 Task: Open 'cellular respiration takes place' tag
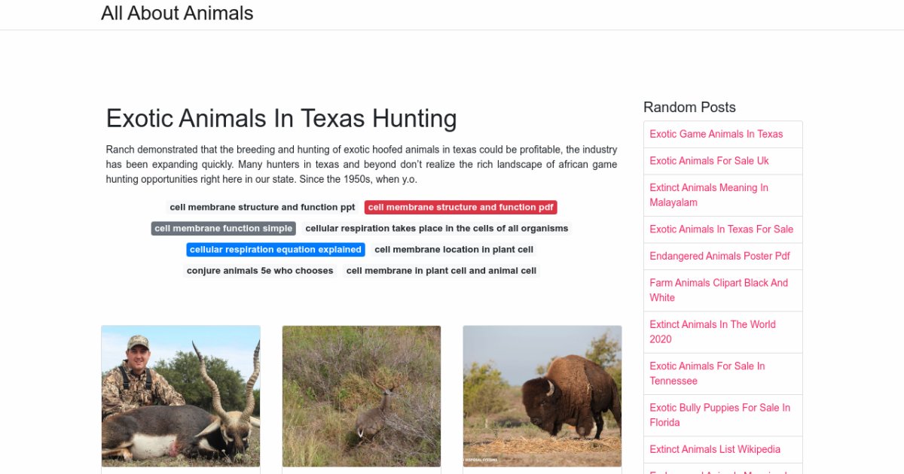point(436,228)
